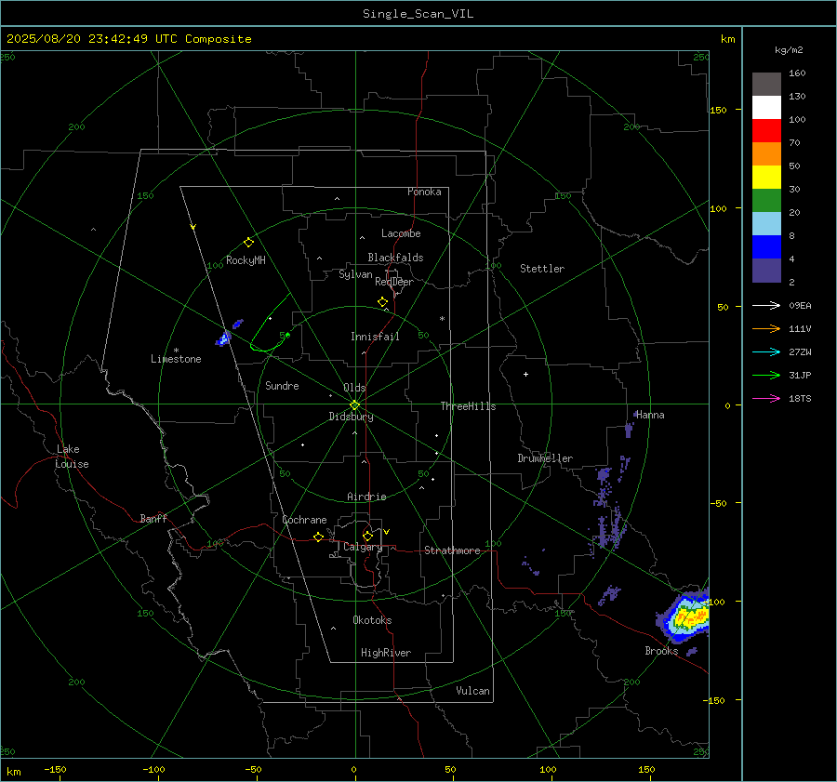The image size is (837, 782).
Task: Click the yellow diamond marker at RockyMH
Action: [x=248, y=243]
